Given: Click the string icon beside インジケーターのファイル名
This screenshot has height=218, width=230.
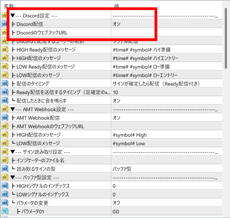Looking at the screenshot, I should click(x=5, y=160).
